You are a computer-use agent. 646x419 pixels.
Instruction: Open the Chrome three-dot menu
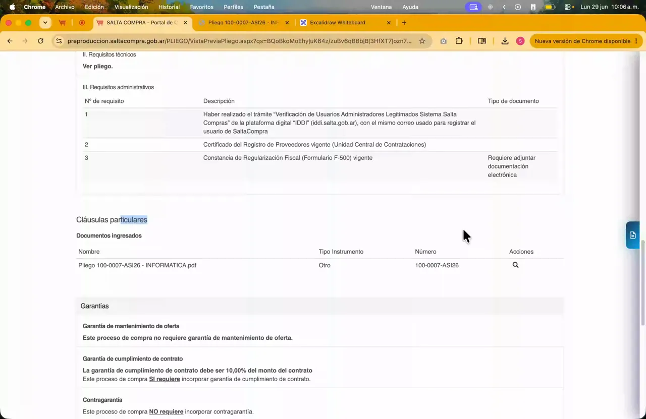(x=636, y=41)
